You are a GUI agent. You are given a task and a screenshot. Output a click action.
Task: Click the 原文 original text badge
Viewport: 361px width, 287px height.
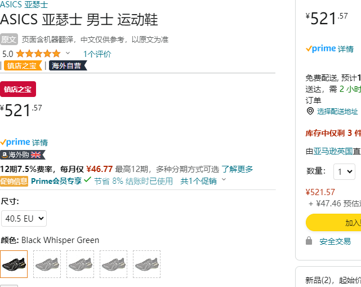click(x=9, y=39)
